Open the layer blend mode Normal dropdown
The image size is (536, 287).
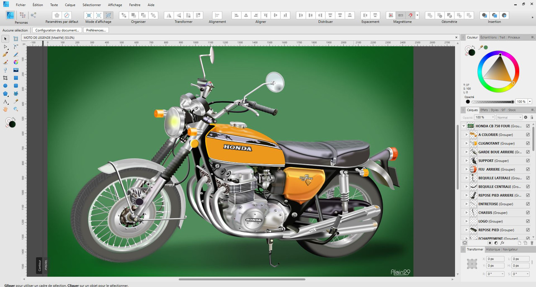pos(509,117)
